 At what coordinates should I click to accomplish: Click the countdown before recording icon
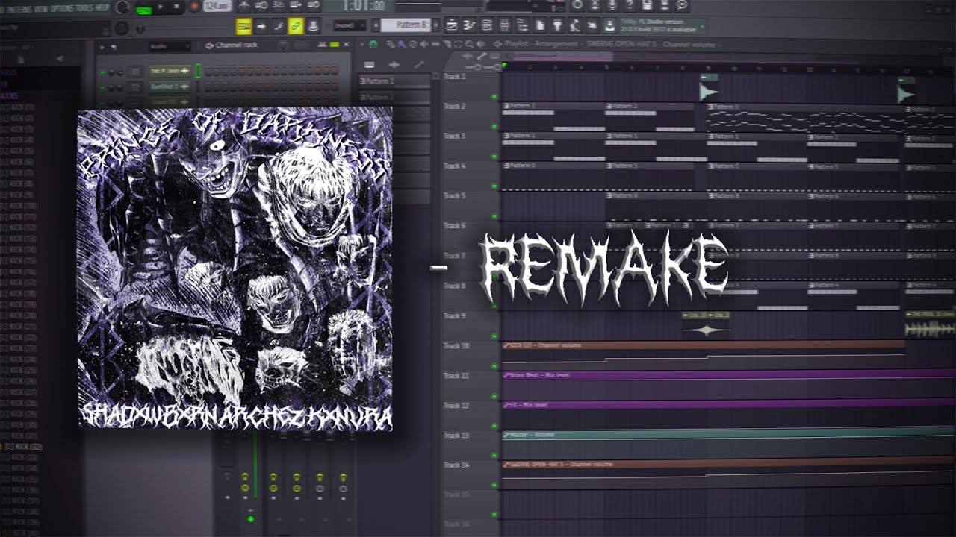tap(278, 6)
